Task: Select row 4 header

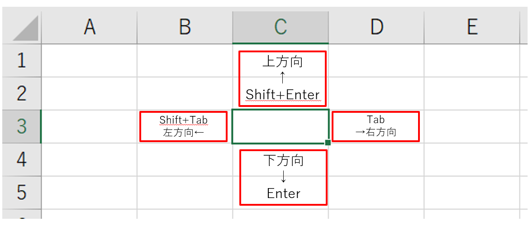Action: pyautogui.click(x=22, y=160)
